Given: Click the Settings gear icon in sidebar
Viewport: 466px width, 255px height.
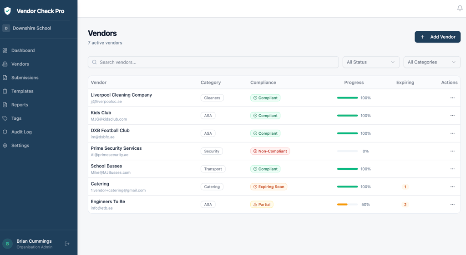Looking at the screenshot, I should click(5, 146).
